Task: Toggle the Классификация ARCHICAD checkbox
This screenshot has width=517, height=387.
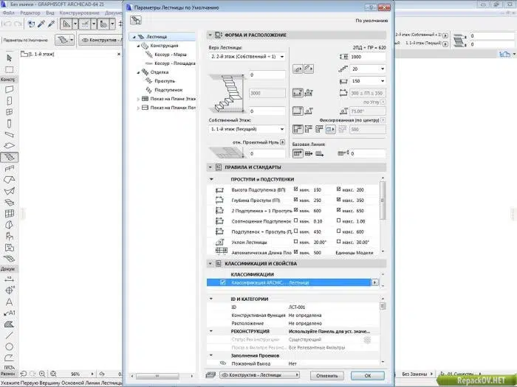Action: click(x=223, y=282)
